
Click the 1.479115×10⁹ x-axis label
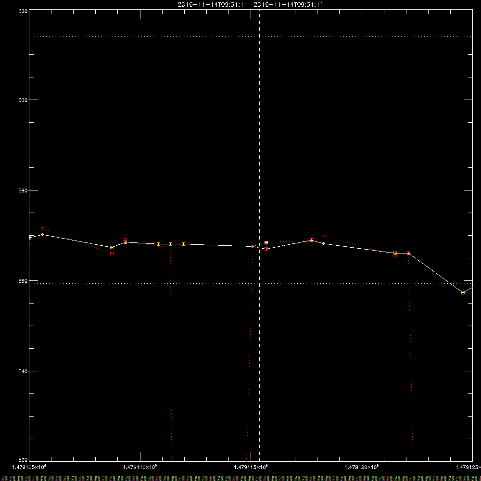pos(251,467)
